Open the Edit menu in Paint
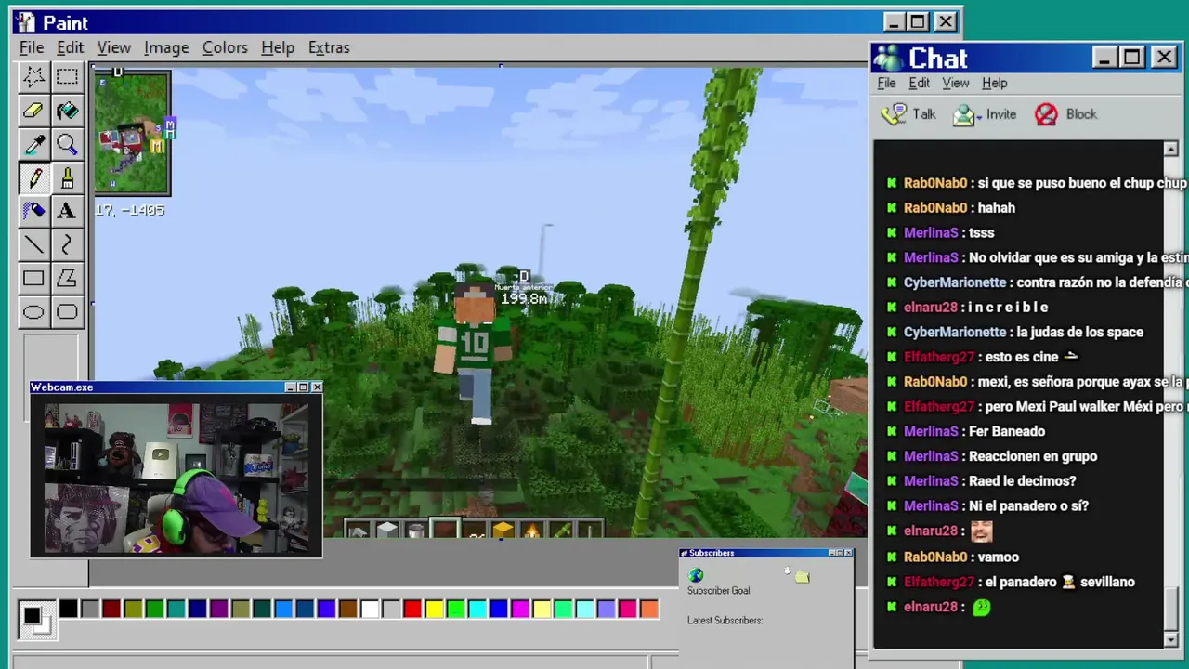 point(70,47)
